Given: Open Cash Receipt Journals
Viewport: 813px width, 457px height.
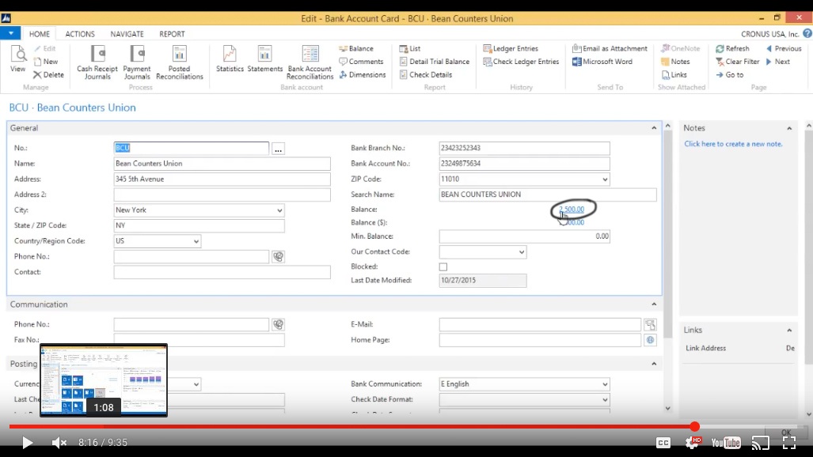Looking at the screenshot, I should click(x=97, y=62).
